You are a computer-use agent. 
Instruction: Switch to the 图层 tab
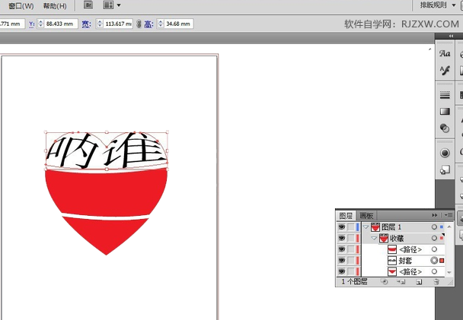click(346, 216)
